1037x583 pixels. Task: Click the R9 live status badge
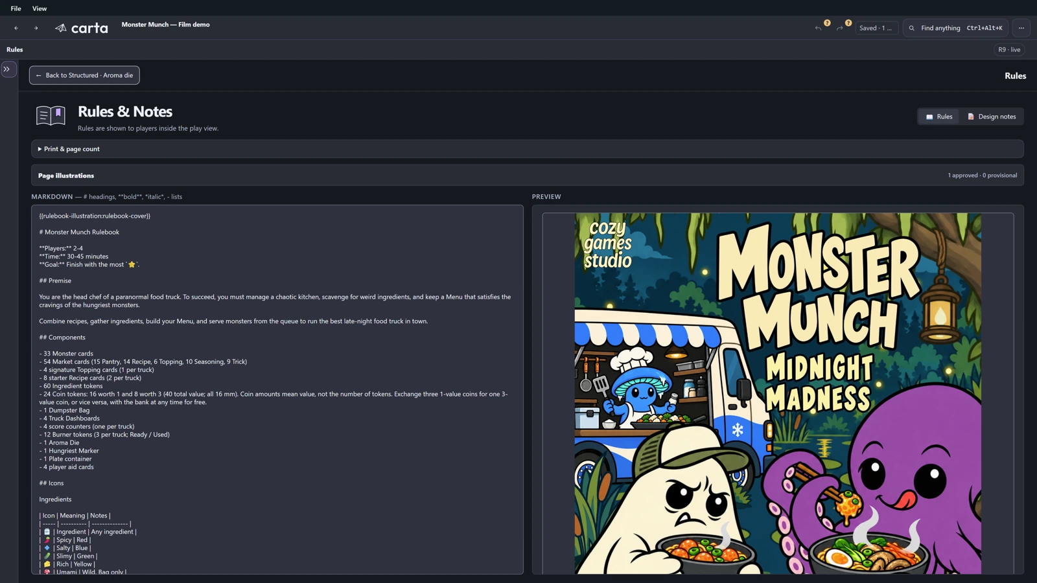pyautogui.click(x=1009, y=49)
